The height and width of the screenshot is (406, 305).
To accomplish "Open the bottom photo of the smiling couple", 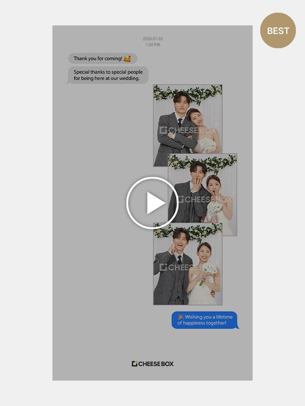I will pos(188,264).
